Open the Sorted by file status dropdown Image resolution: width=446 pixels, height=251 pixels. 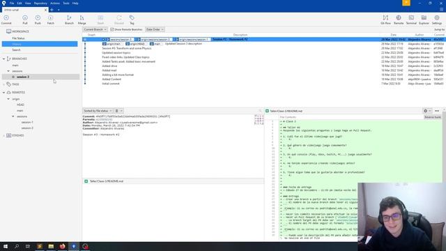point(98,111)
